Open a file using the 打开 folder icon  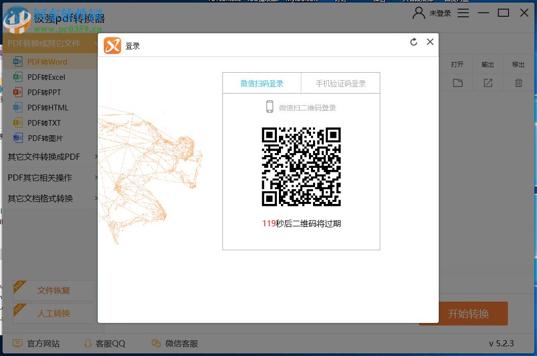457,82
